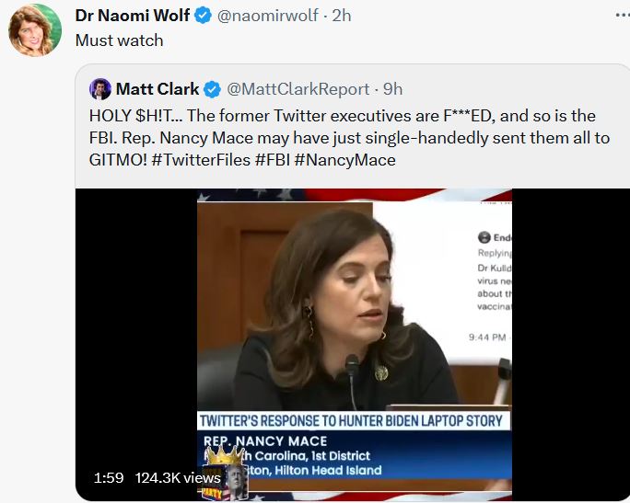Click the 1:59 video duration label

108,478
